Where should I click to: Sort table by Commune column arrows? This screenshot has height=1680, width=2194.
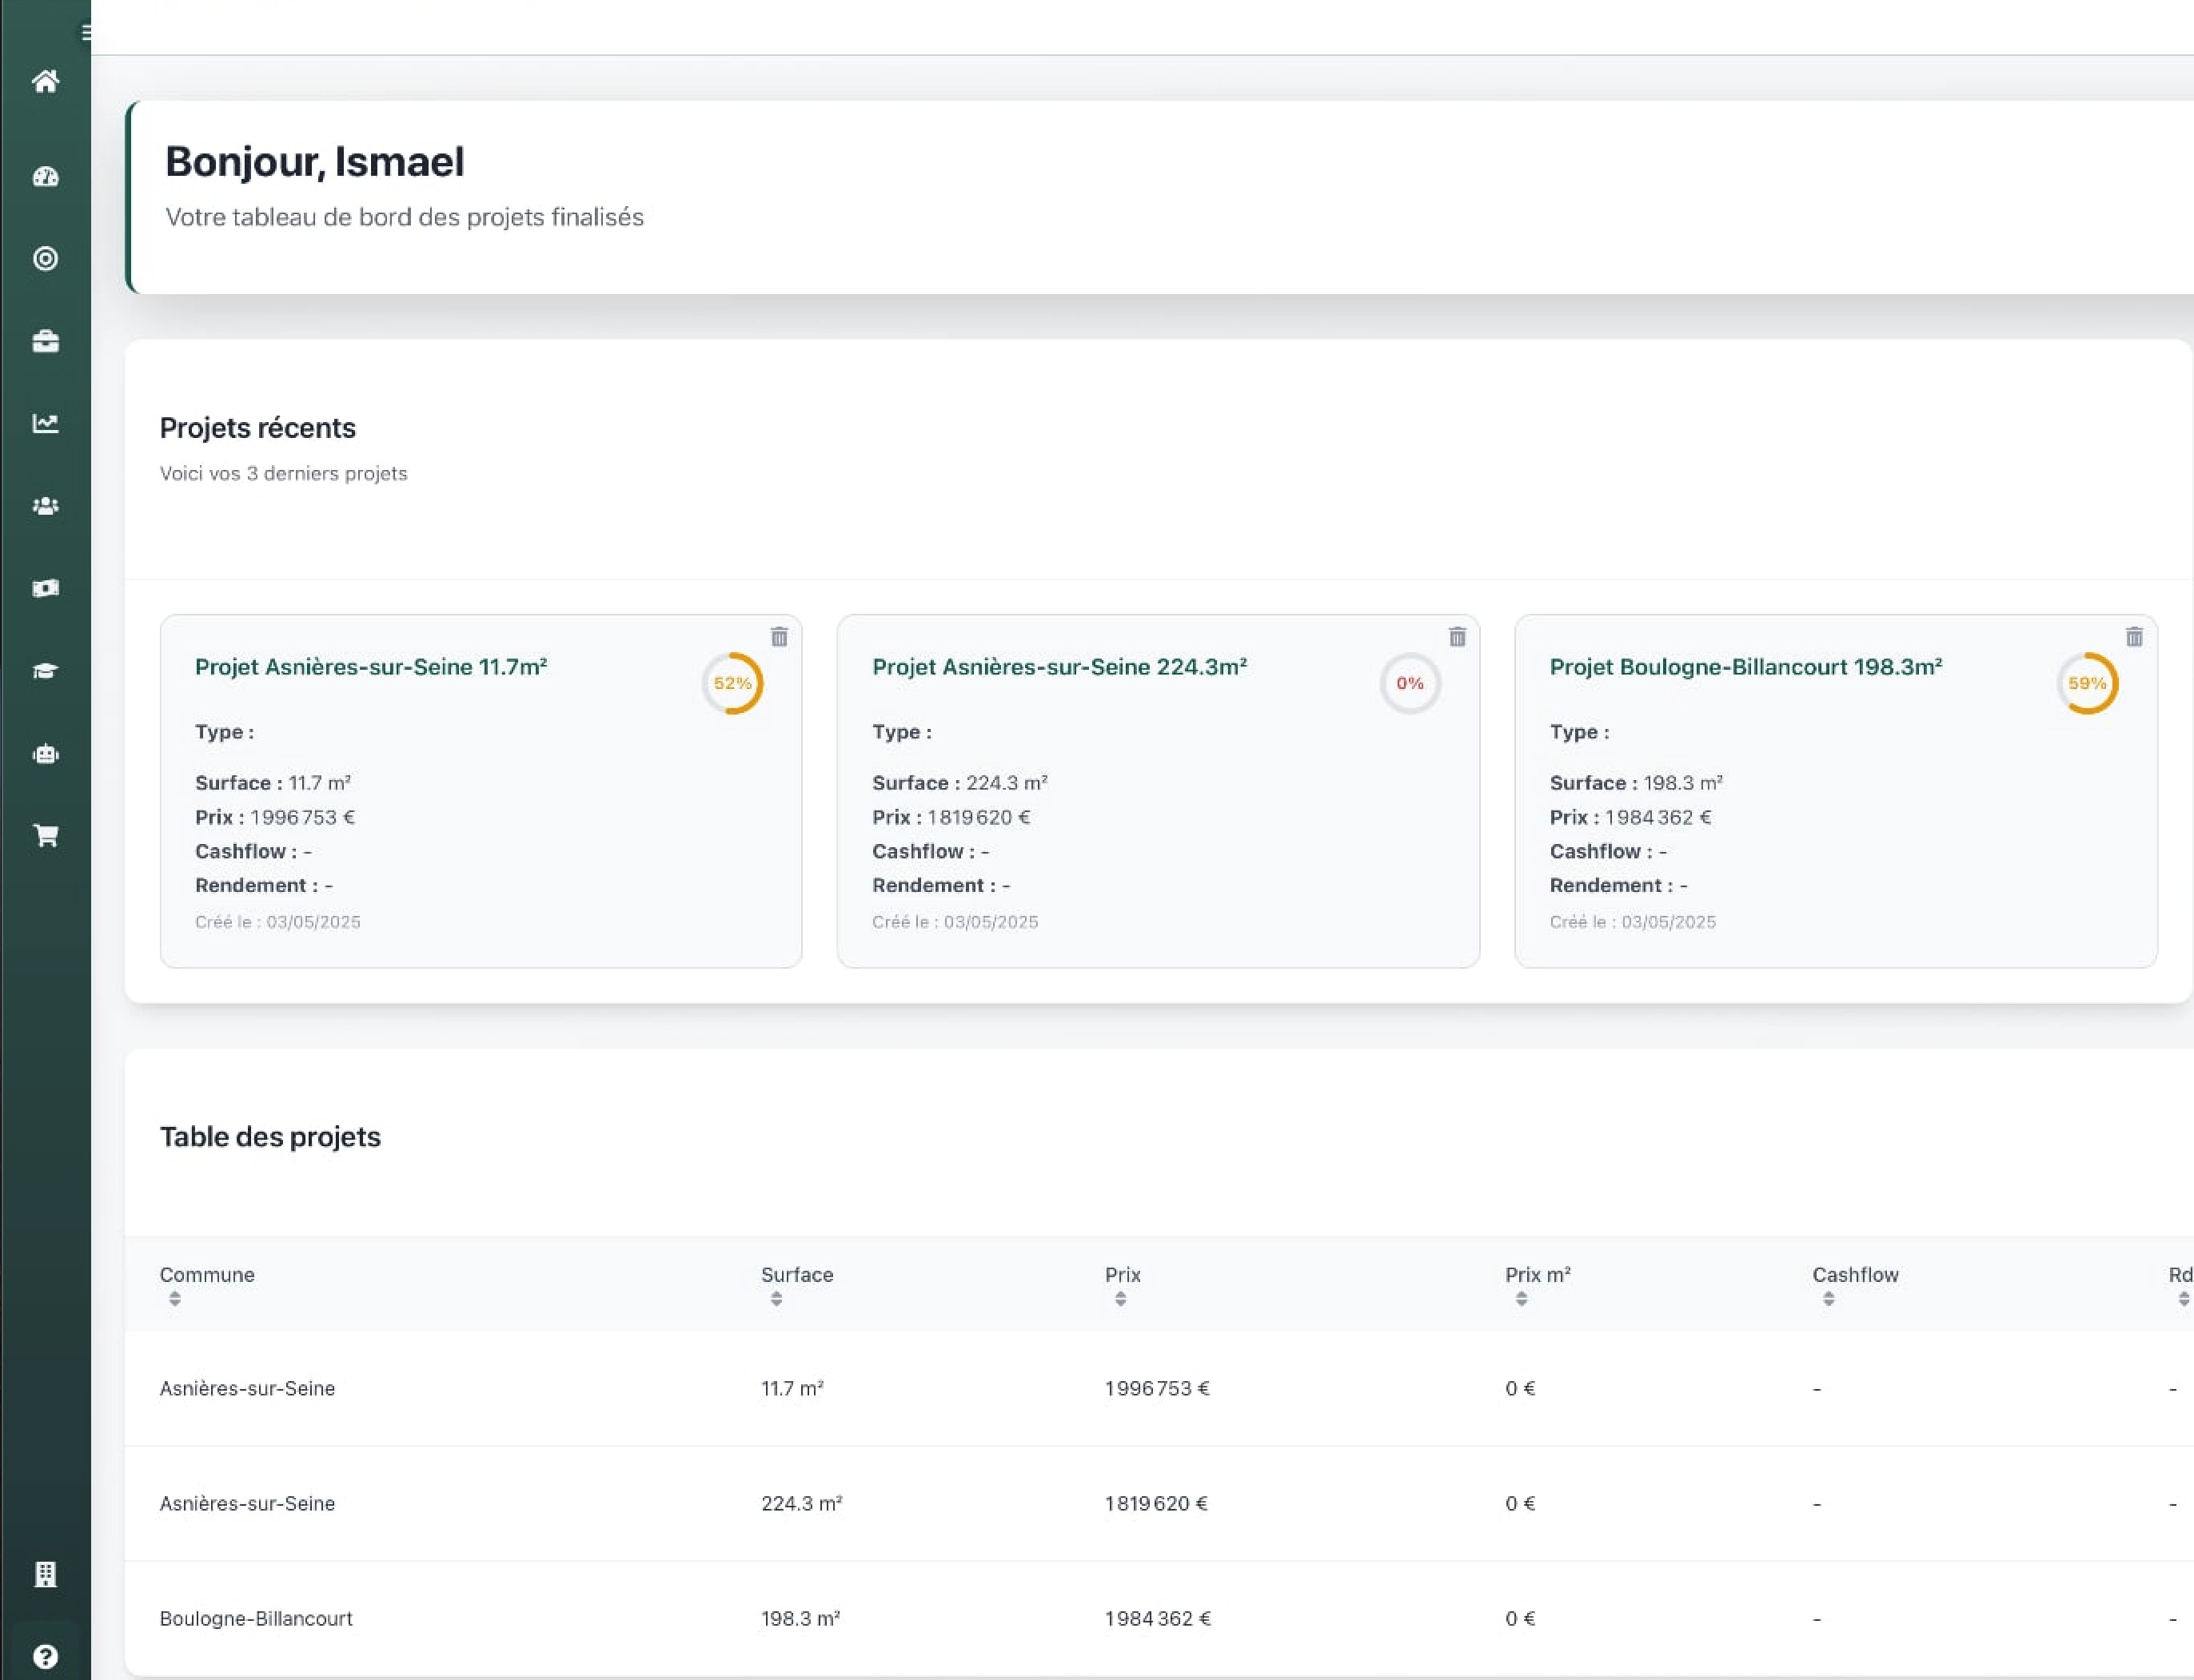pyautogui.click(x=175, y=1299)
